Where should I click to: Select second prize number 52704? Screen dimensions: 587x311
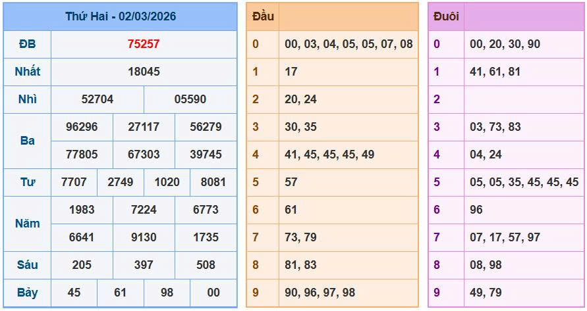(98, 99)
